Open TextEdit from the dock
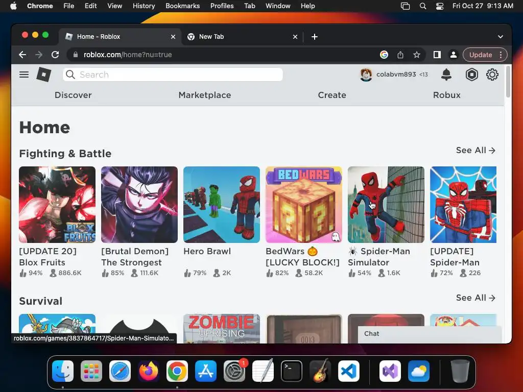The image size is (523, 392). (x=263, y=371)
